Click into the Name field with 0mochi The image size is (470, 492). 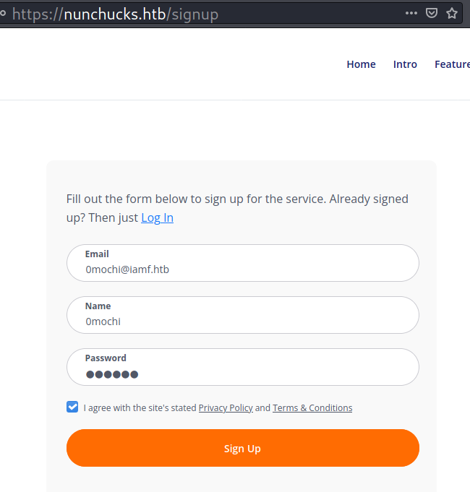pos(242,321)
